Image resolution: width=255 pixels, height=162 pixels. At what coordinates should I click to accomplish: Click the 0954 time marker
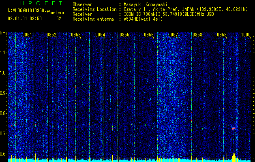pos(100,35)
